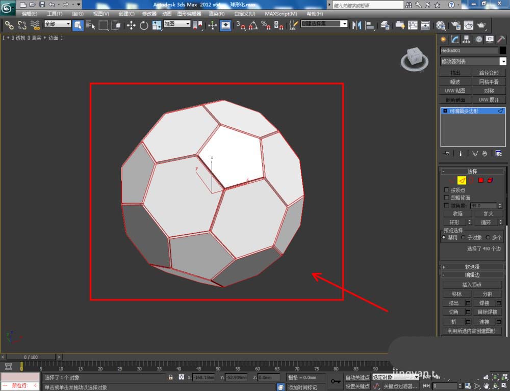The height and width of the screenshot is (391, 510).
Task: Expand the 软选择 rollout
Action: tap(472, 267)
